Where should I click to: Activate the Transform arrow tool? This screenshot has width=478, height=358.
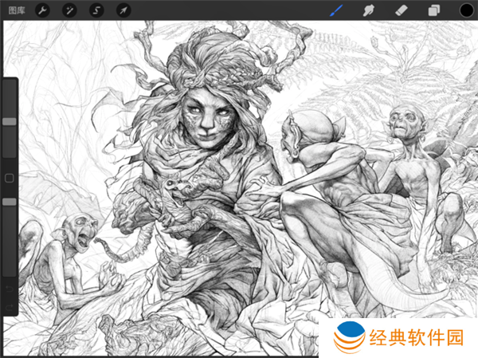click(123, 10)
